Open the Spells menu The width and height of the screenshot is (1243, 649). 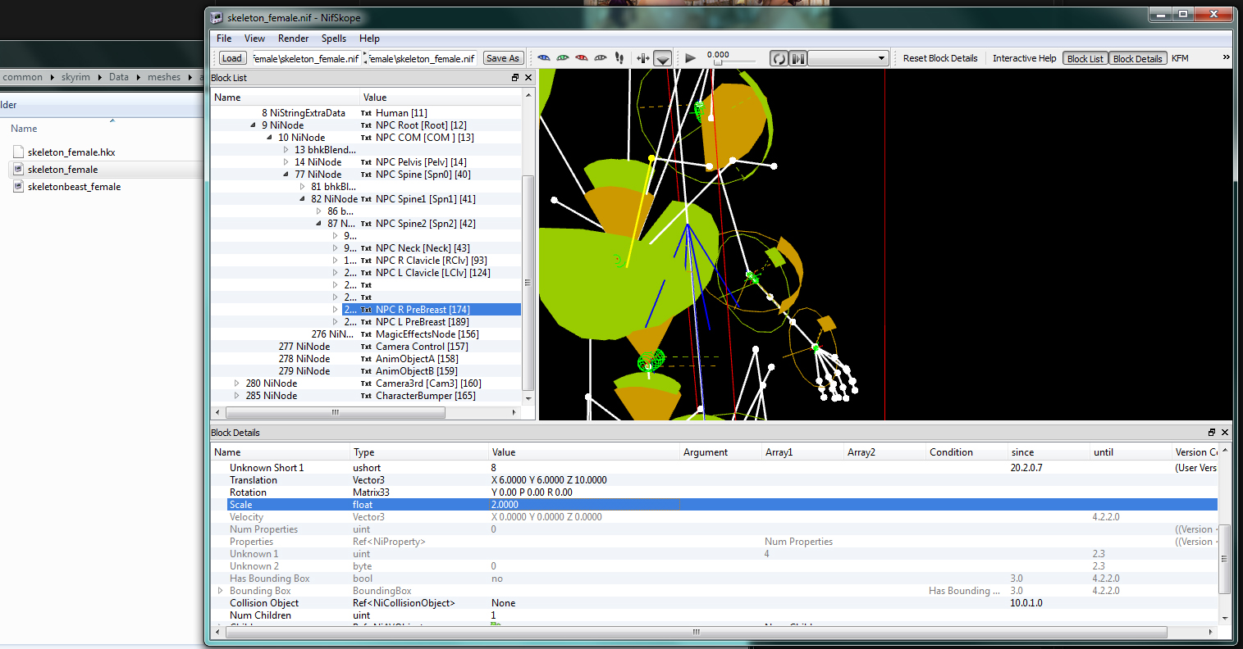click(x=333, y=39)
